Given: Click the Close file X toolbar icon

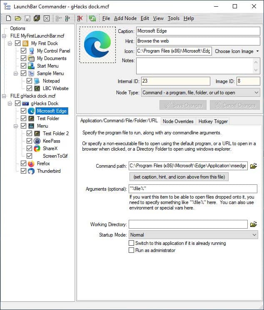Looking at the screenshot, I should tap(47, 18).
